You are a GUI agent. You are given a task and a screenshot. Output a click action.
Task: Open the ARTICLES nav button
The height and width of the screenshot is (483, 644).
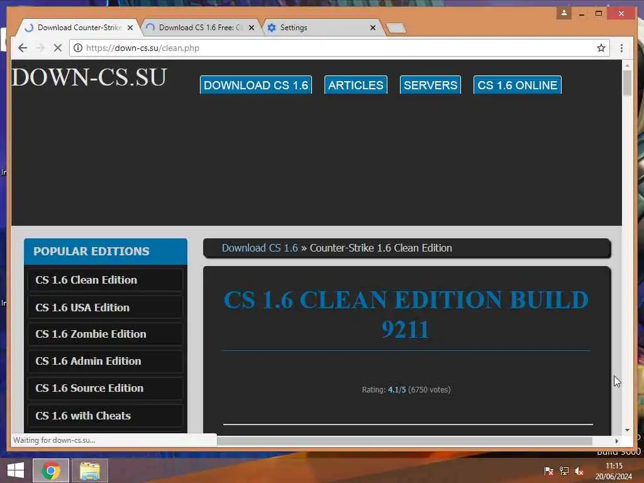point(356,85)
